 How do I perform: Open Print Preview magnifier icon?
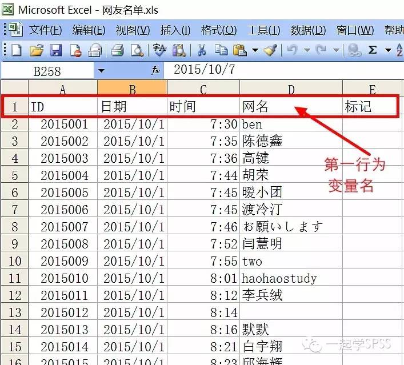[x=137, y=50]
